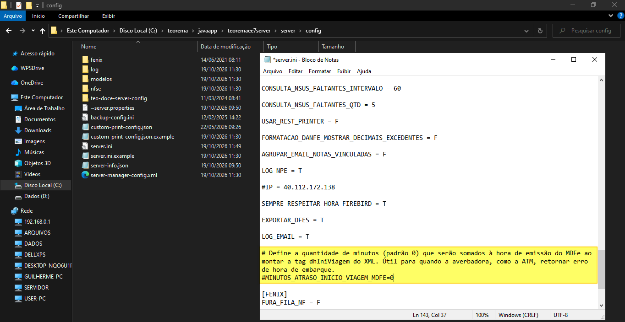Click teorema in the address path
Image resolution: width=625 pixels, height=322 pixels.
point(178,31)
